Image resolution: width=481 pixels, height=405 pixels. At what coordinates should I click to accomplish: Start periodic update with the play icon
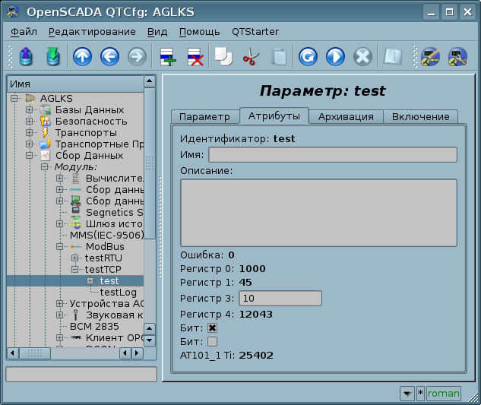pos(335,57)
